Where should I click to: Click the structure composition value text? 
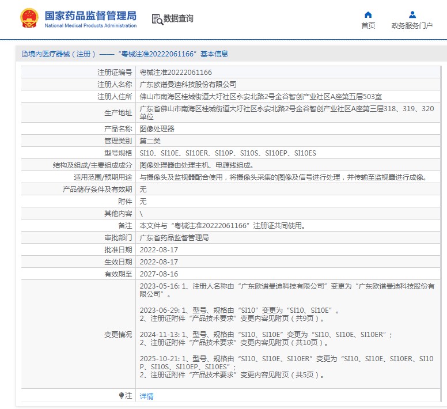[x=196, y=165]
